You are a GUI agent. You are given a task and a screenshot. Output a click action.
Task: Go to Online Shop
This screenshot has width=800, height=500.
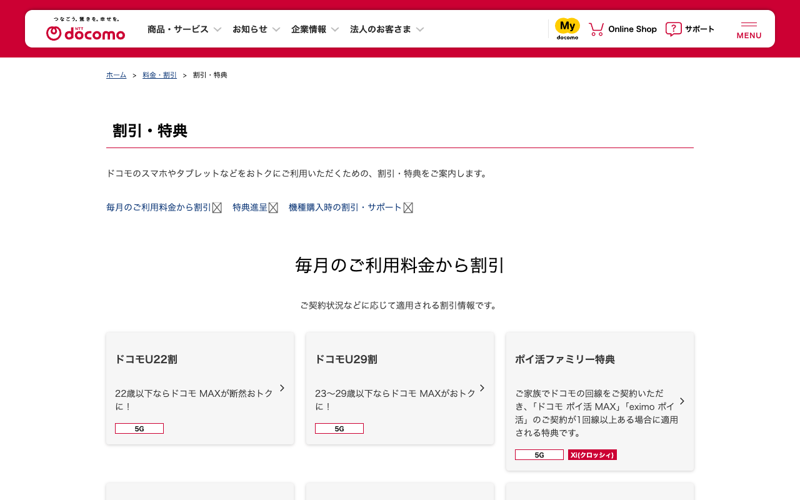point(632,29)
